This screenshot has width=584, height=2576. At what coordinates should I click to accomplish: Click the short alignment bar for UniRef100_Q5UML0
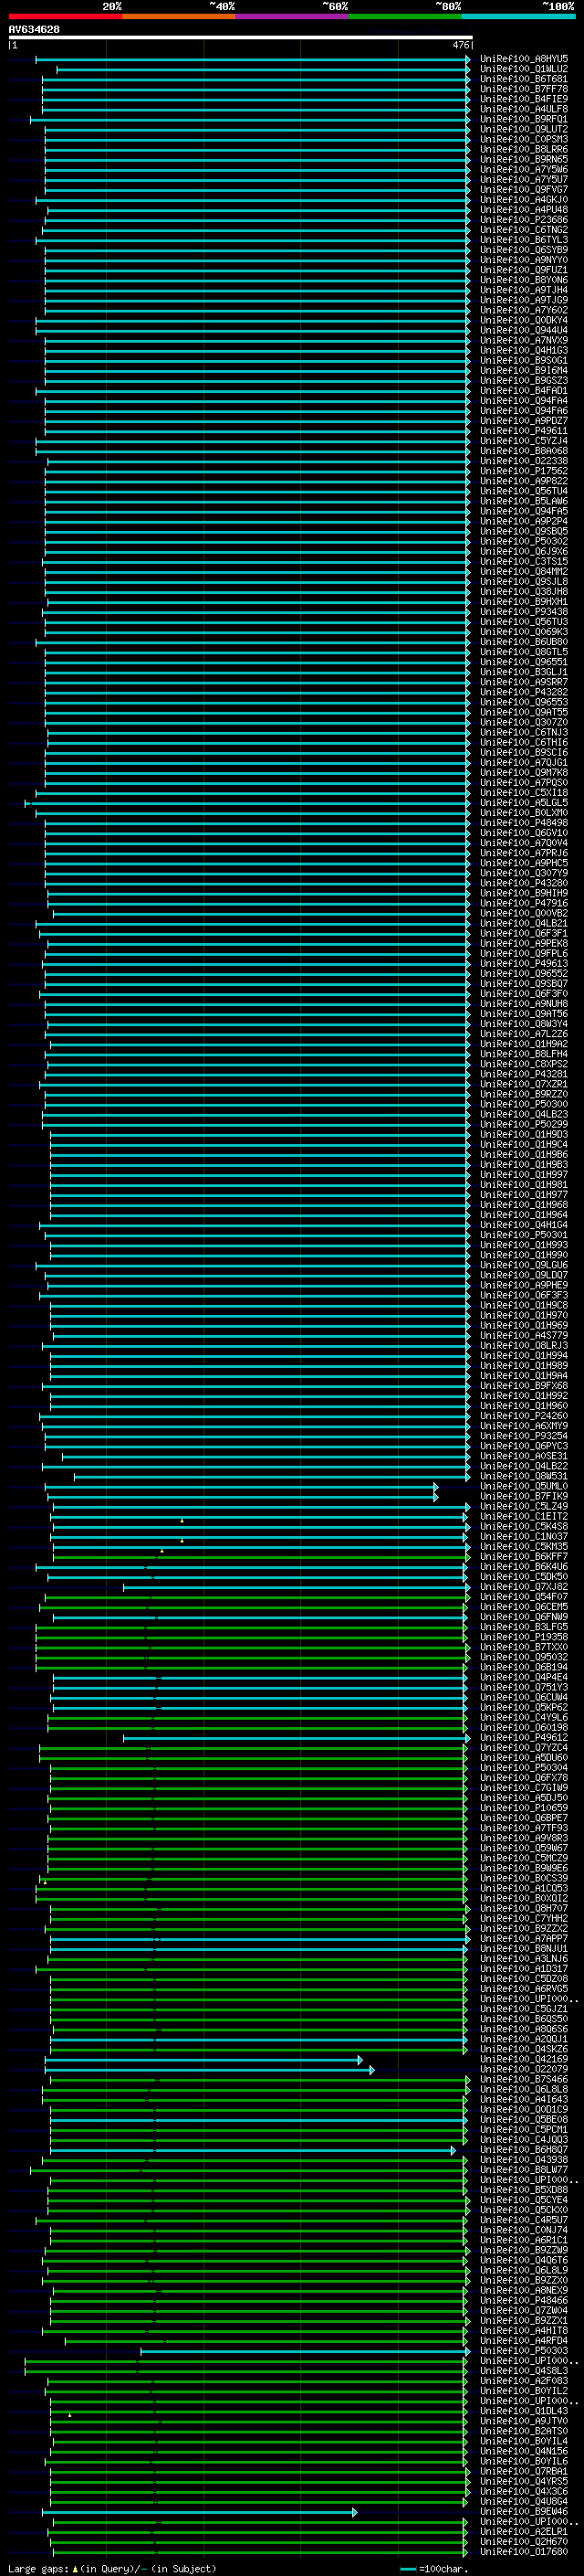pos(241,1487)
